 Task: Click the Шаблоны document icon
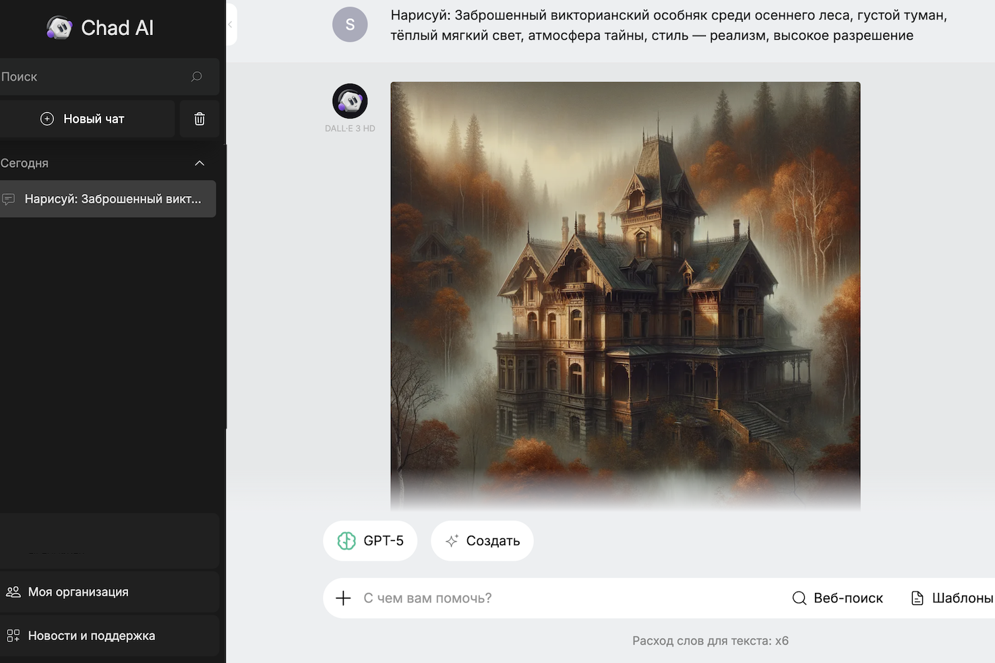(917, 598)
